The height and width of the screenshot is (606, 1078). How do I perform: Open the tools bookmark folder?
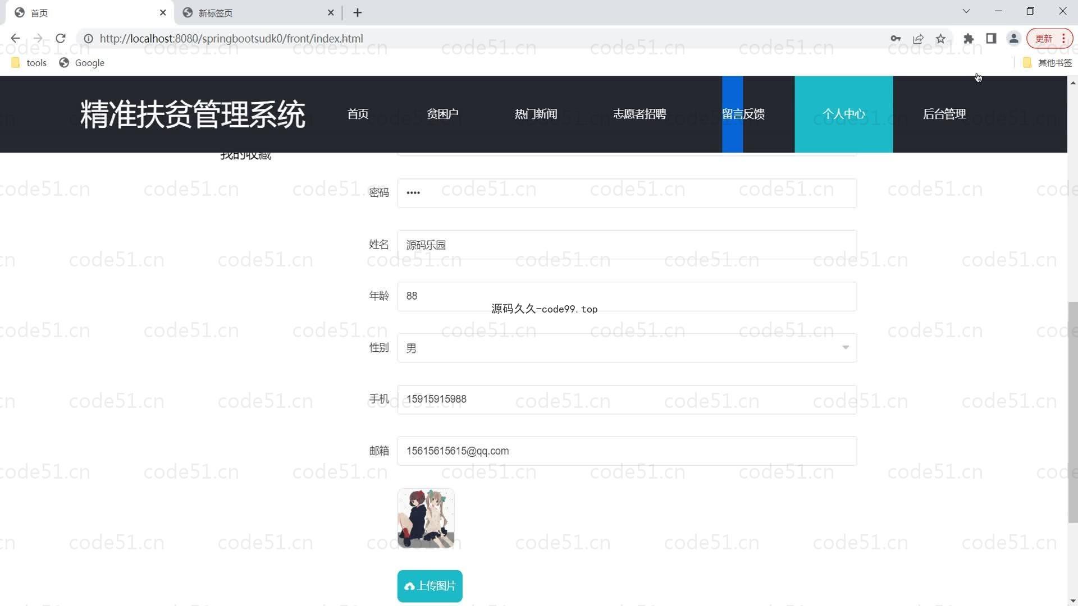(x=29, y=63)
